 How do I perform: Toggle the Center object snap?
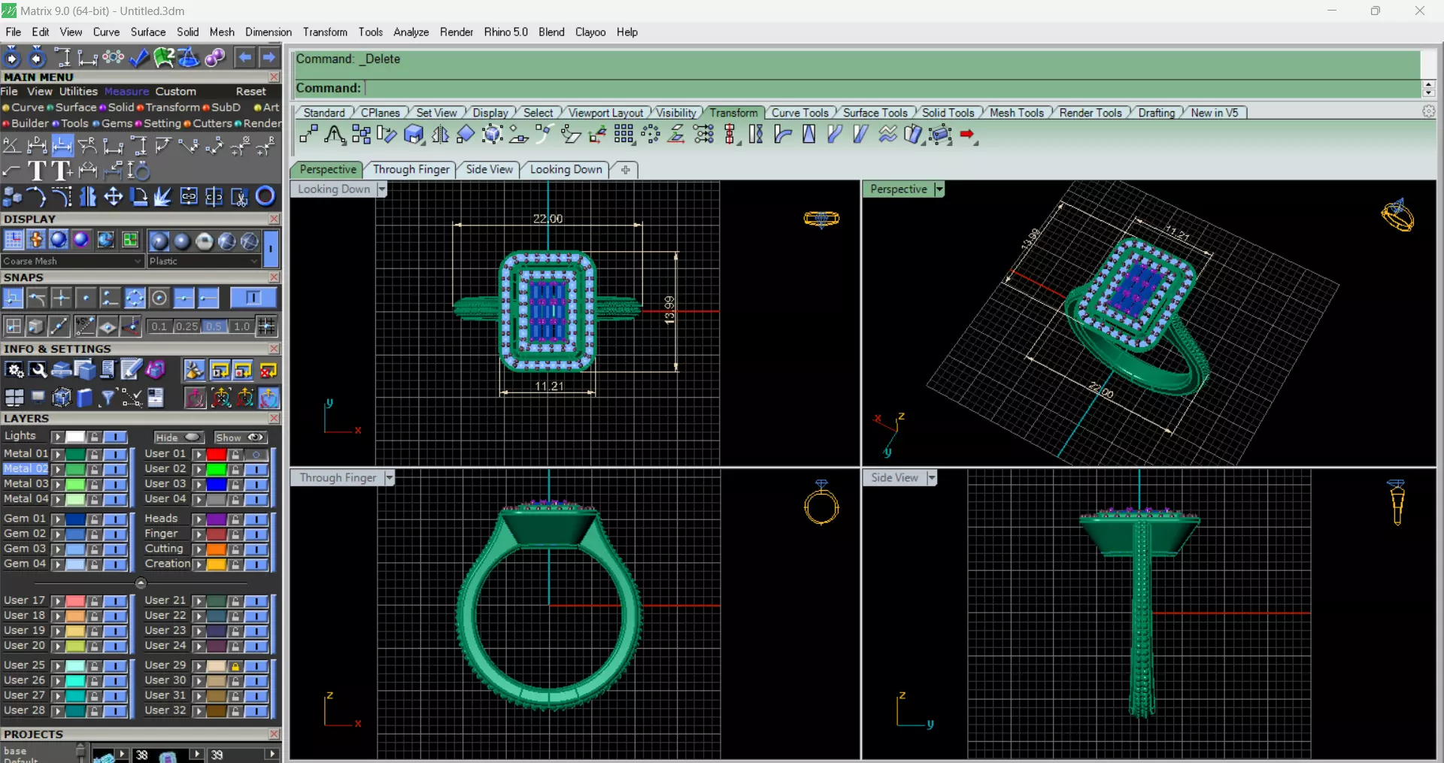point(159,298)
